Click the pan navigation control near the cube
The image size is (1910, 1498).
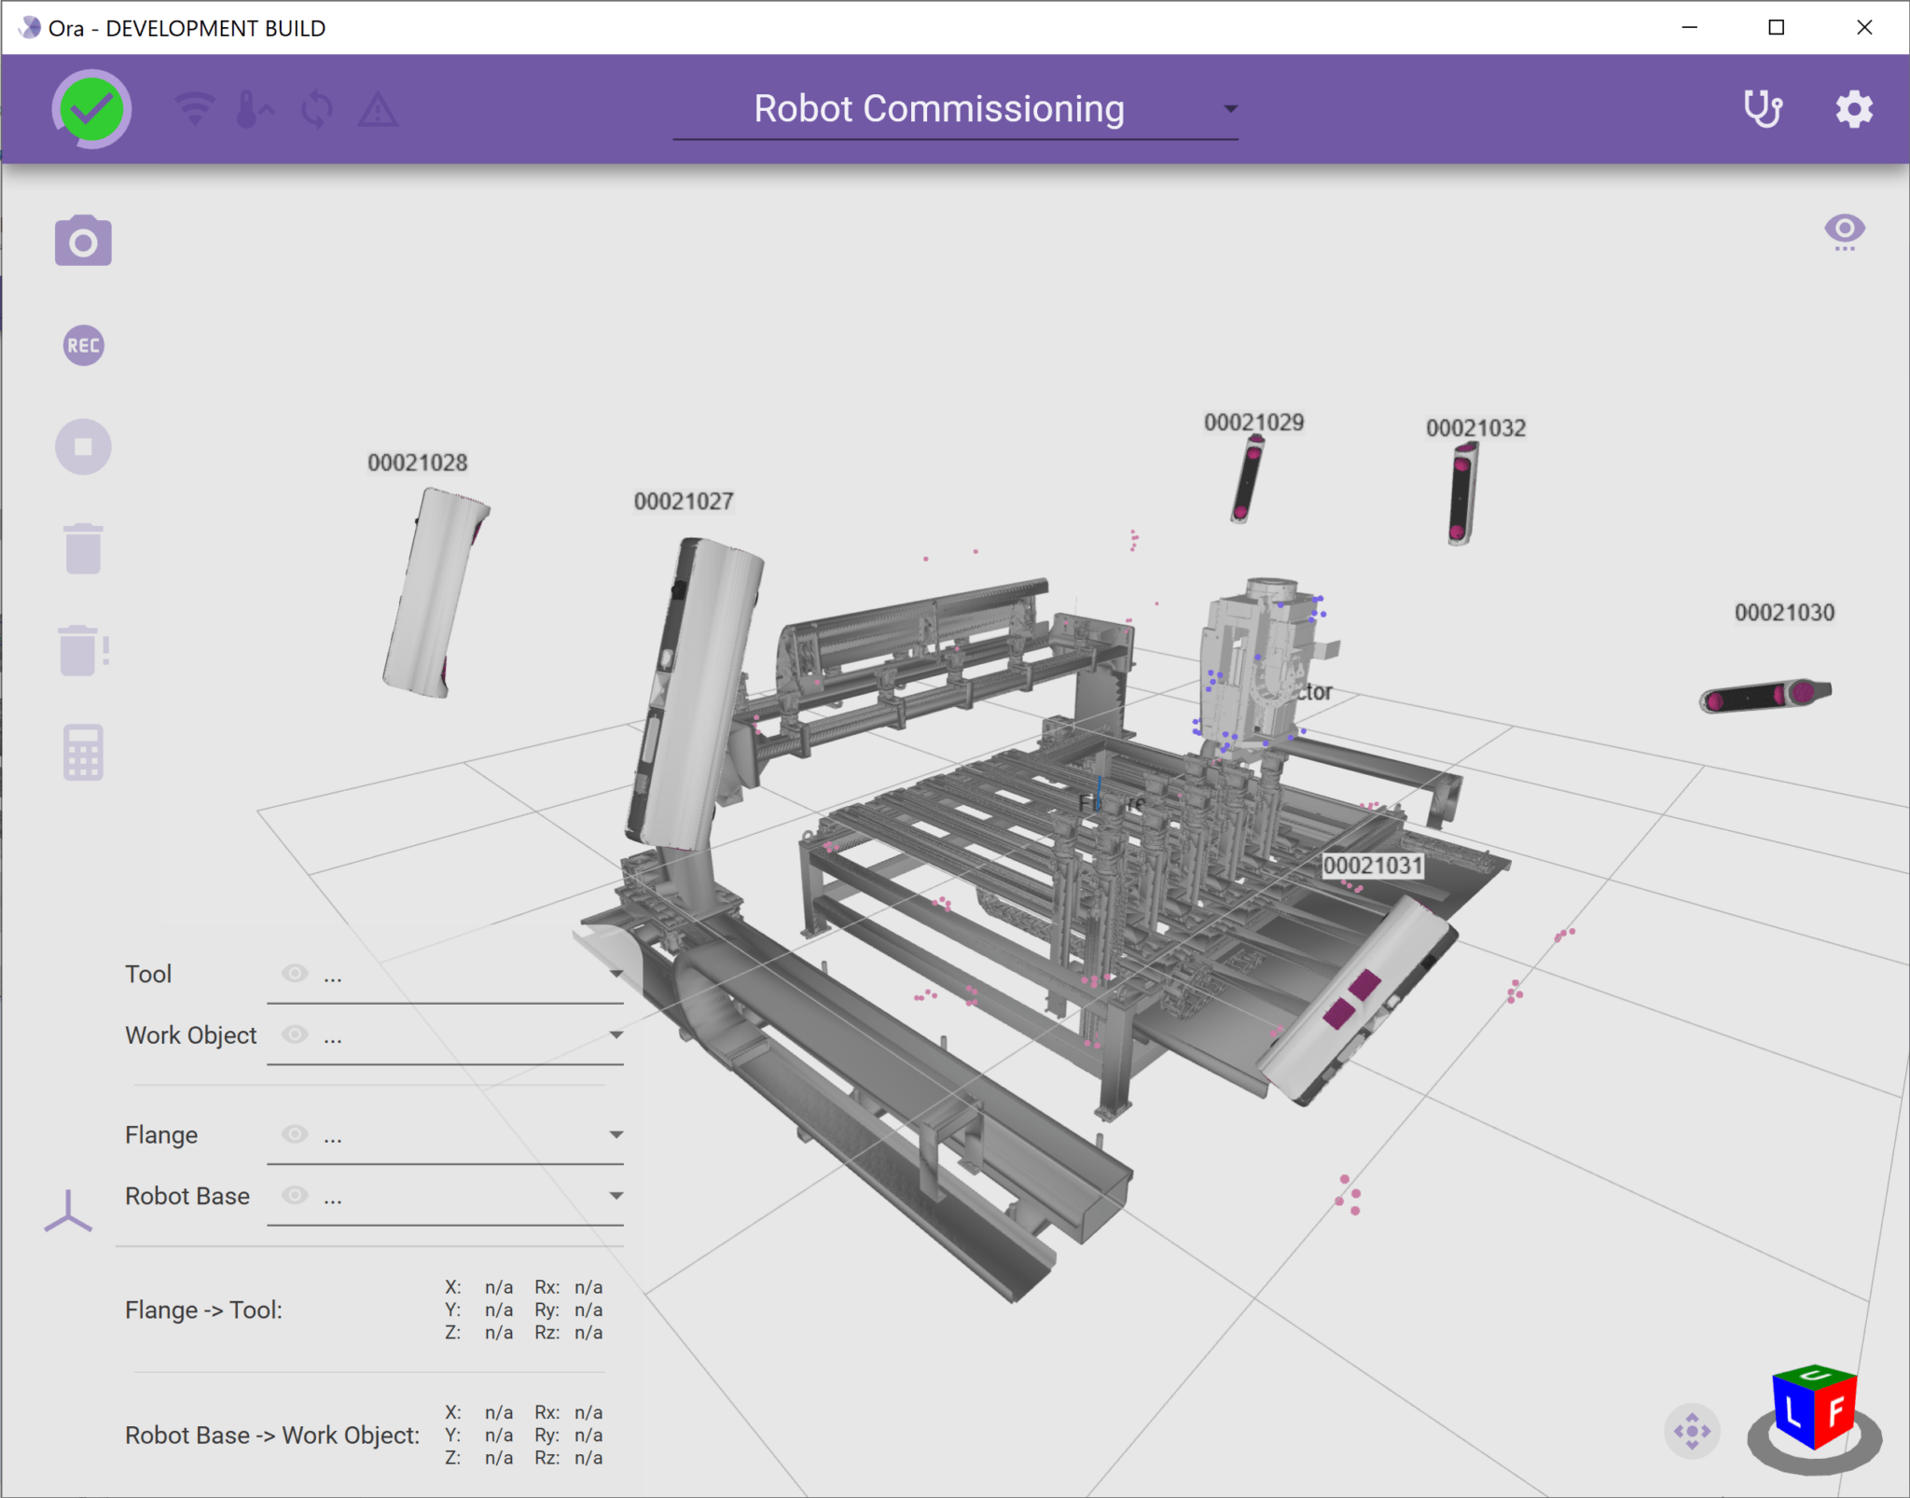coord(1693,1432)
